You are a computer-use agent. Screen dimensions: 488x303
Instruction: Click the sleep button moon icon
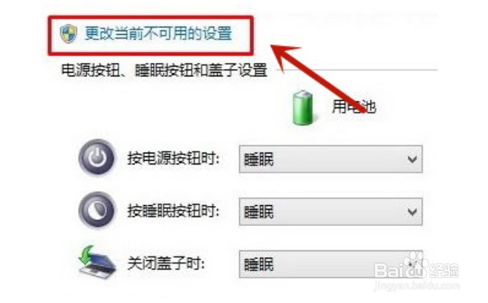point(97,210)
